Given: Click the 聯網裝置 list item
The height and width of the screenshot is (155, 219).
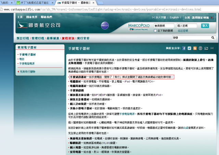Looking at the screenshot, I should 93,143.
